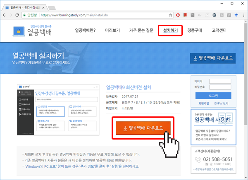
Task: Open the ID/PW 찾기 link
Action: click(x=221, y=103)
